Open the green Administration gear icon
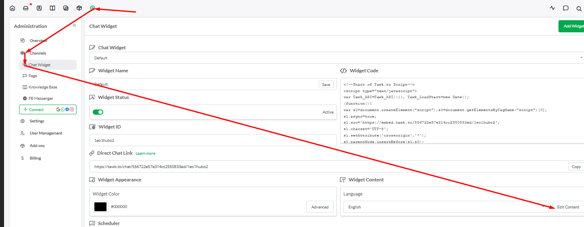 click(92, 8)
